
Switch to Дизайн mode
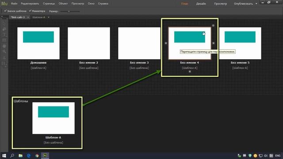[201, 4]
